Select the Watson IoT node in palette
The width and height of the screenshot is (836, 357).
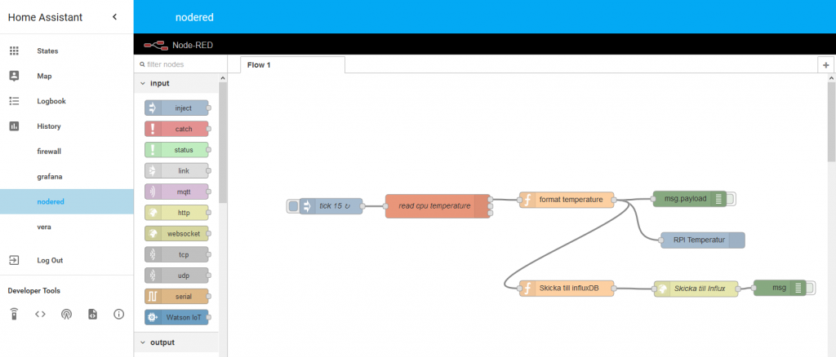click(x=176, y=317)
